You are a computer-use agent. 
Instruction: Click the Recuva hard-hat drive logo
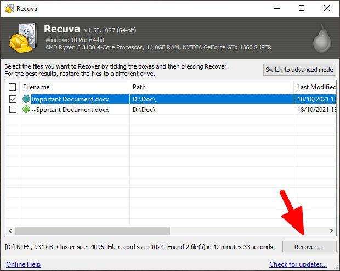(x=23, y=38)
